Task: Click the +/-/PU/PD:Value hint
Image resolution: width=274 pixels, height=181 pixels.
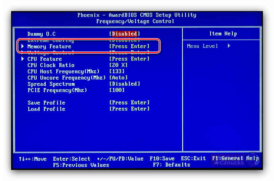Action: pos(120,159)
